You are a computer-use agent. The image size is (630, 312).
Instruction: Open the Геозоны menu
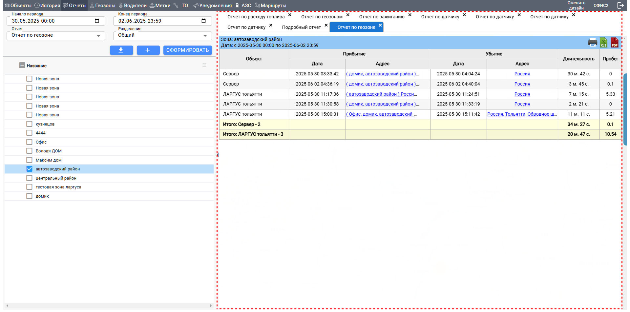pyautogui.click(x=102, y=6)
